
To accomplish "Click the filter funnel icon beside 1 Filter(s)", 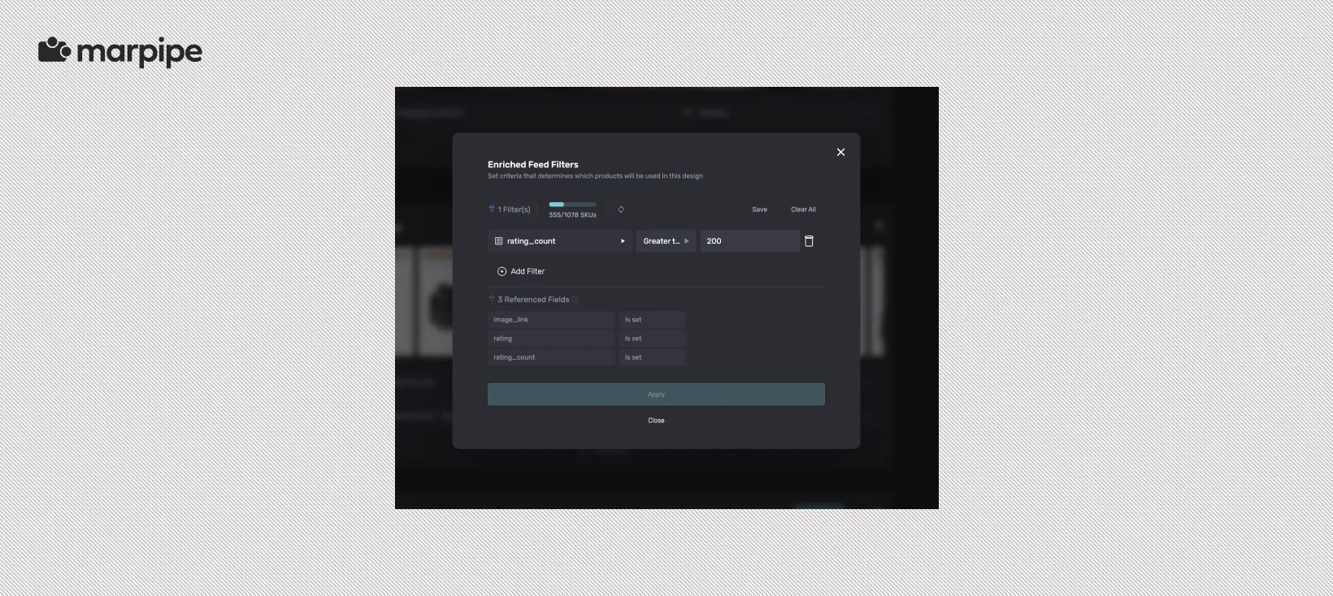I will tap(492, 209).
